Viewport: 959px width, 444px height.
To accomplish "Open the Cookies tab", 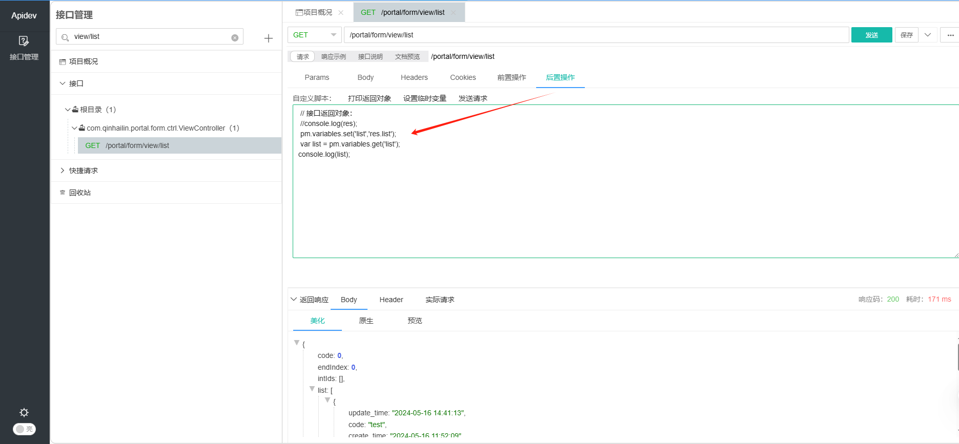I will click(x=463, y=77).
